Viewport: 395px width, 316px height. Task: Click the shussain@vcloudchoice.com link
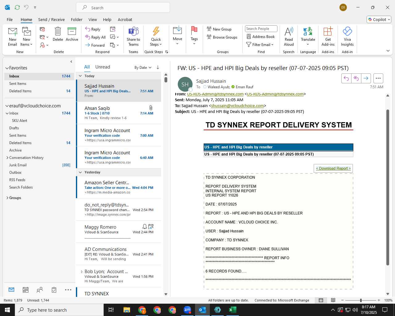(237, 106)
